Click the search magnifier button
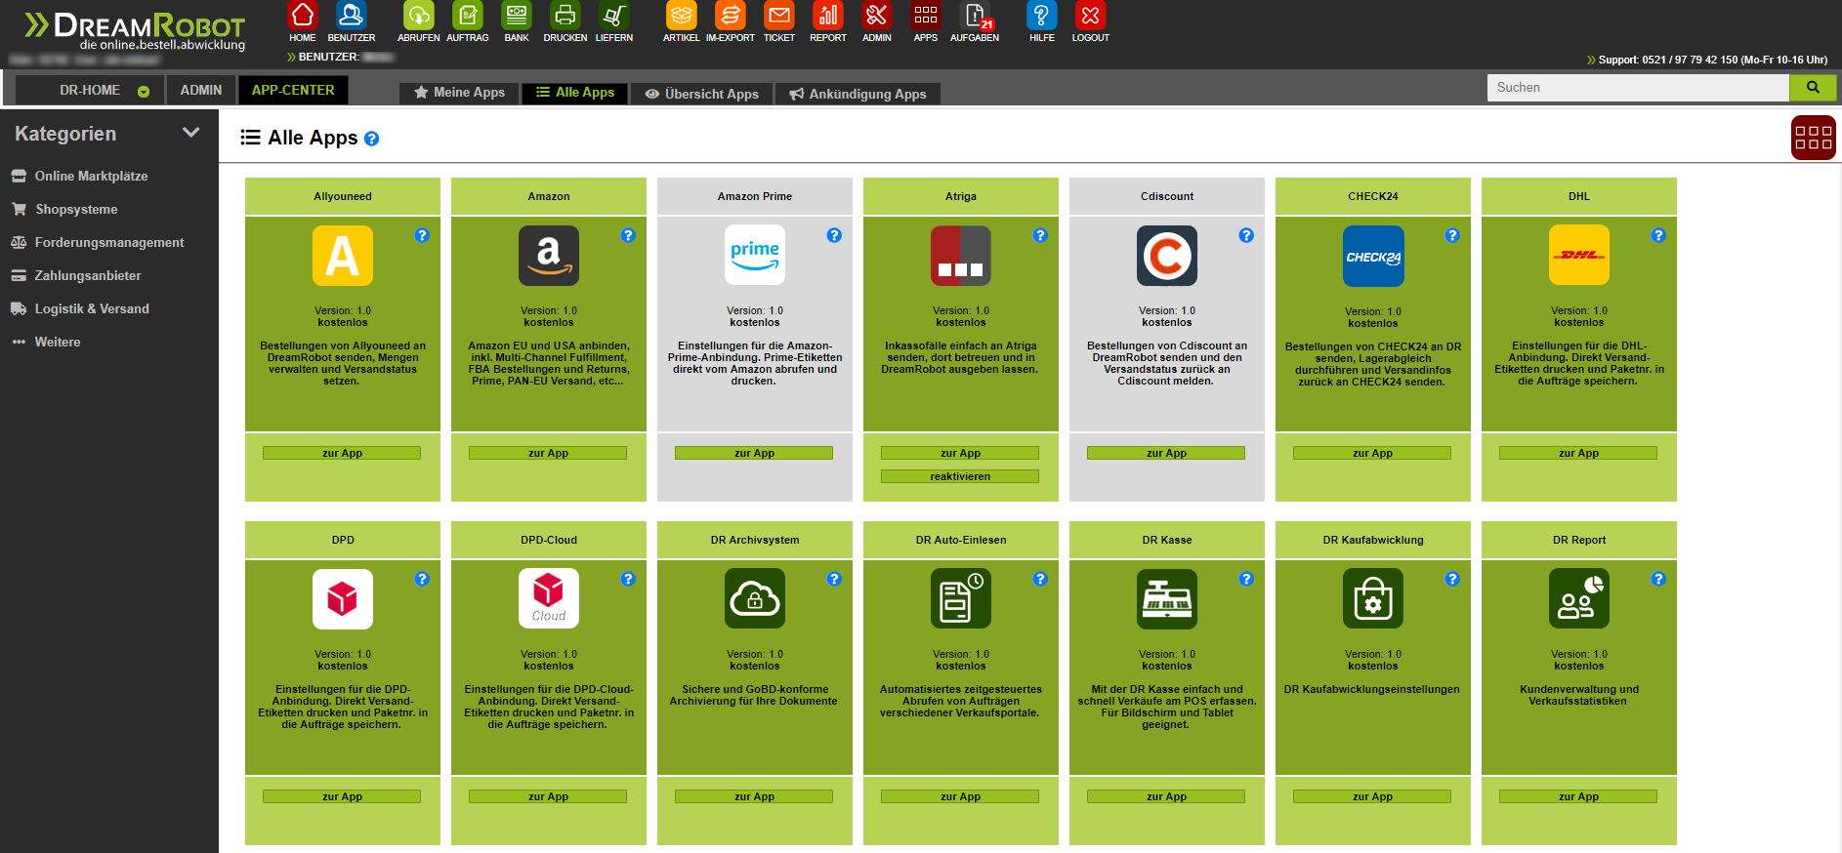 (1813, 87)
